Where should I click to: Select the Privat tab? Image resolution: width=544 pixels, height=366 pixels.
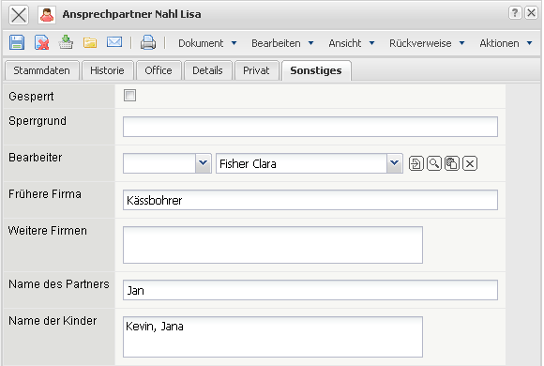point(256,70)
